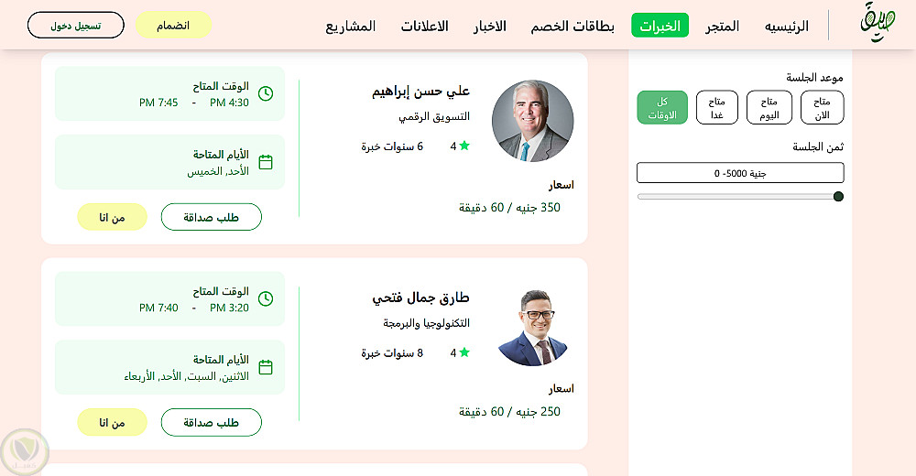Click the calendar icon on Tarek Gamal's card

pos(266,367)
